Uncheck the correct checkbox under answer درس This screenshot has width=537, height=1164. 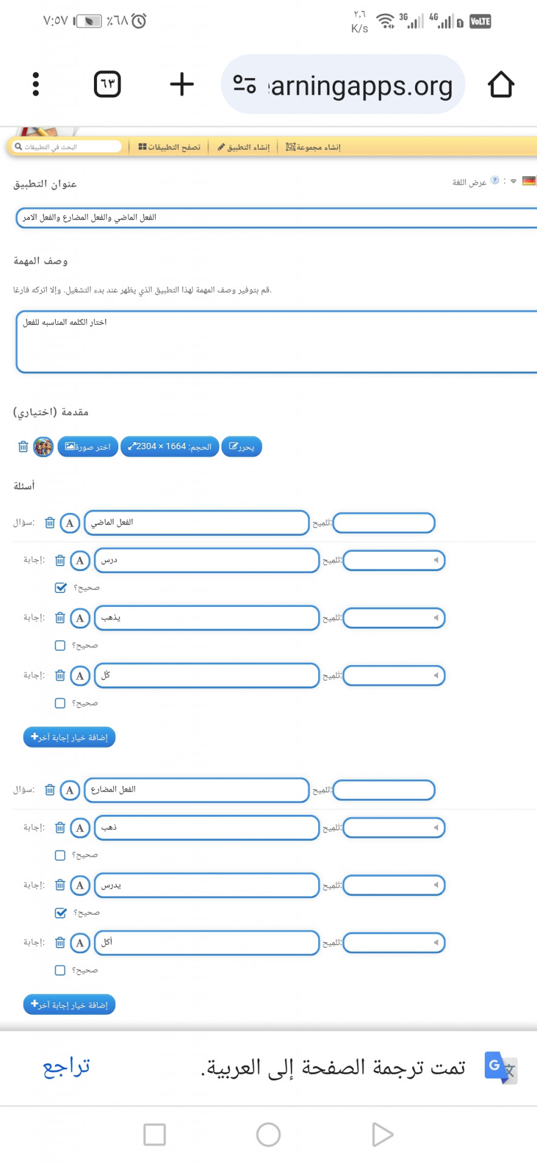(x=61, y=587)
